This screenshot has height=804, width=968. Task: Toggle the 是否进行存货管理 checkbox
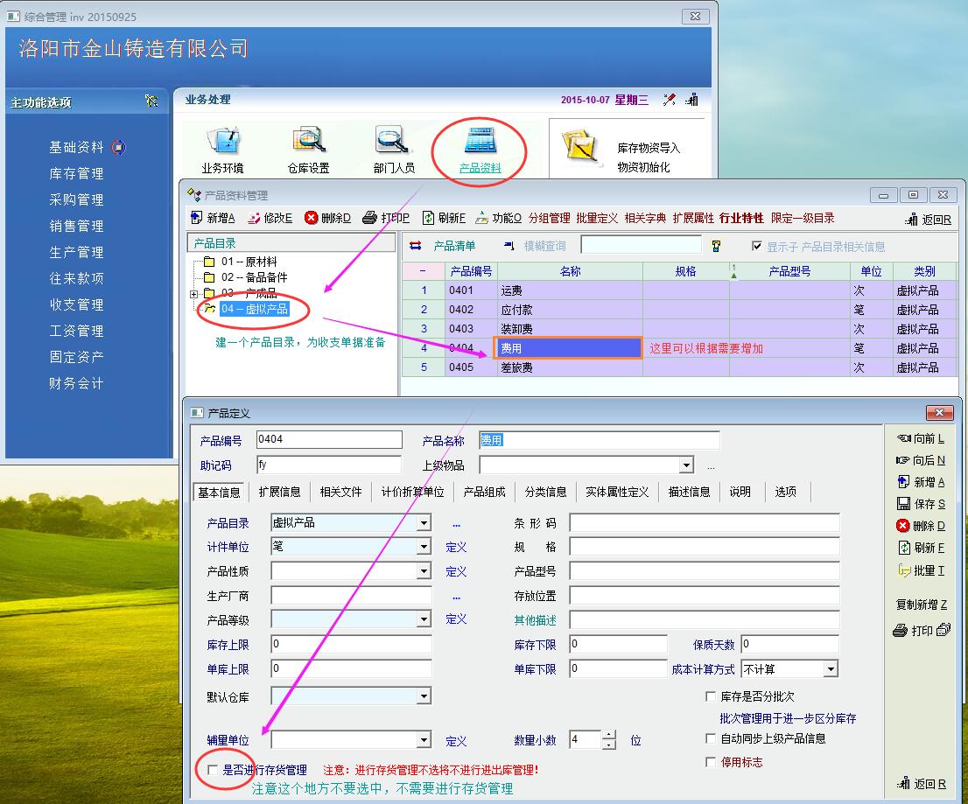coord(213,770)
